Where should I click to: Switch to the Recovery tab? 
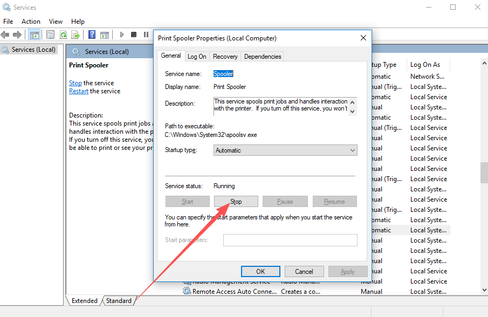pos(225,57)
